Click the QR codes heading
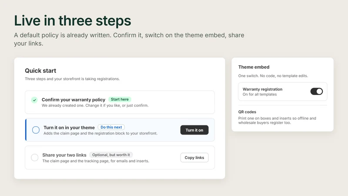Image resolution: width=348 pixels, height=196 pixels. click(247, 112)
